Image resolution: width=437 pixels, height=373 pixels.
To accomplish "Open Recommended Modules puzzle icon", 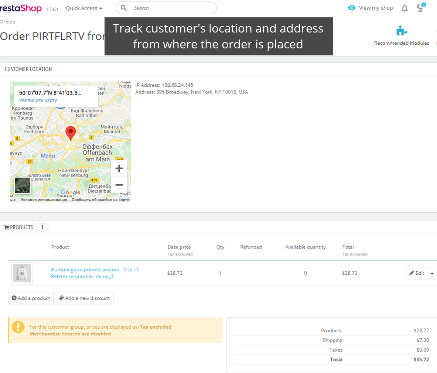I will (x=402, y=31).
